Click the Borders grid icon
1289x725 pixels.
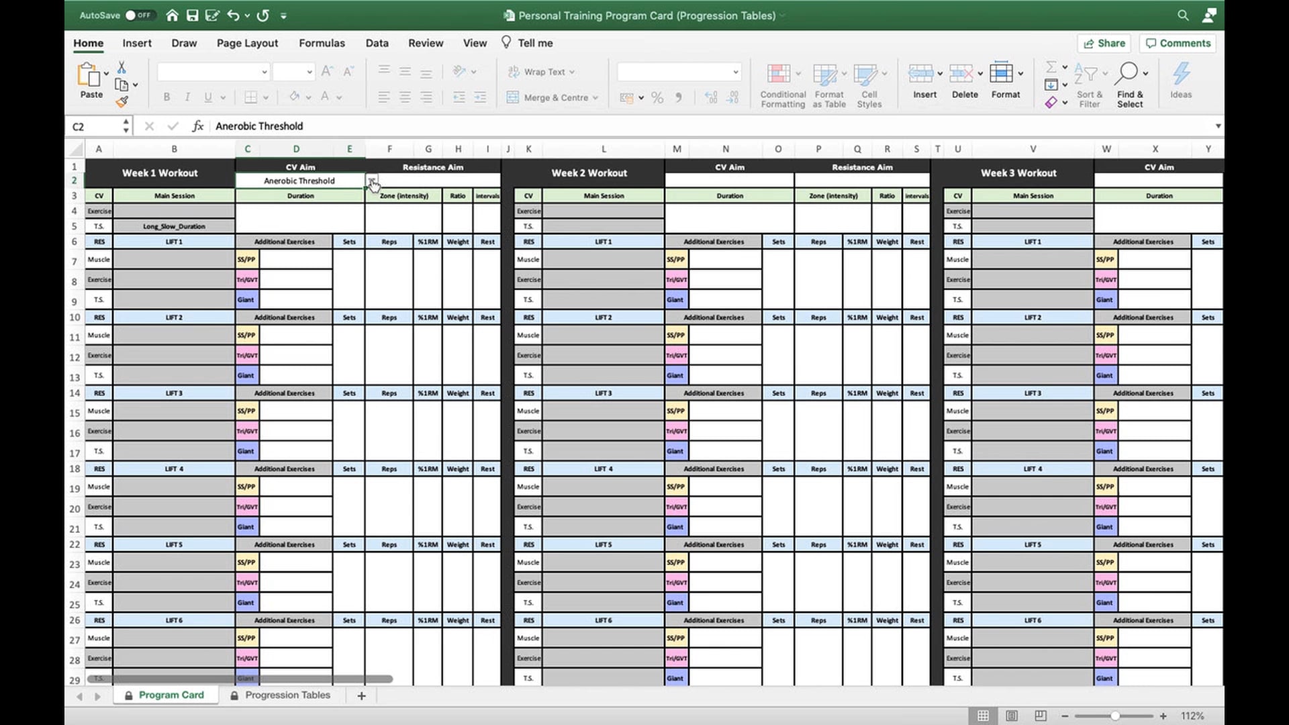[x=250, y=97]
